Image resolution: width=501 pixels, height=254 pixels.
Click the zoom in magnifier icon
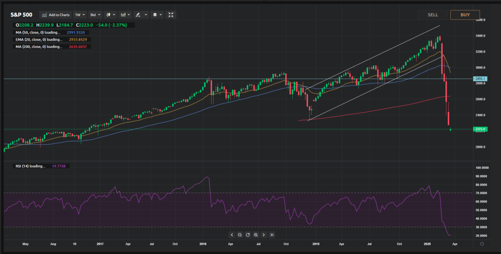tap(256, 235)
